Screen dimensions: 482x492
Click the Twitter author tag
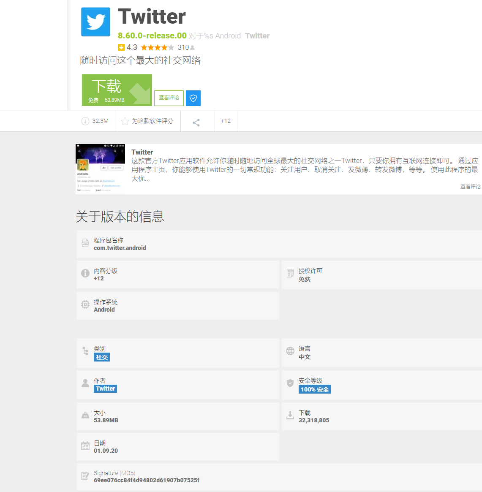click(106, 389)
